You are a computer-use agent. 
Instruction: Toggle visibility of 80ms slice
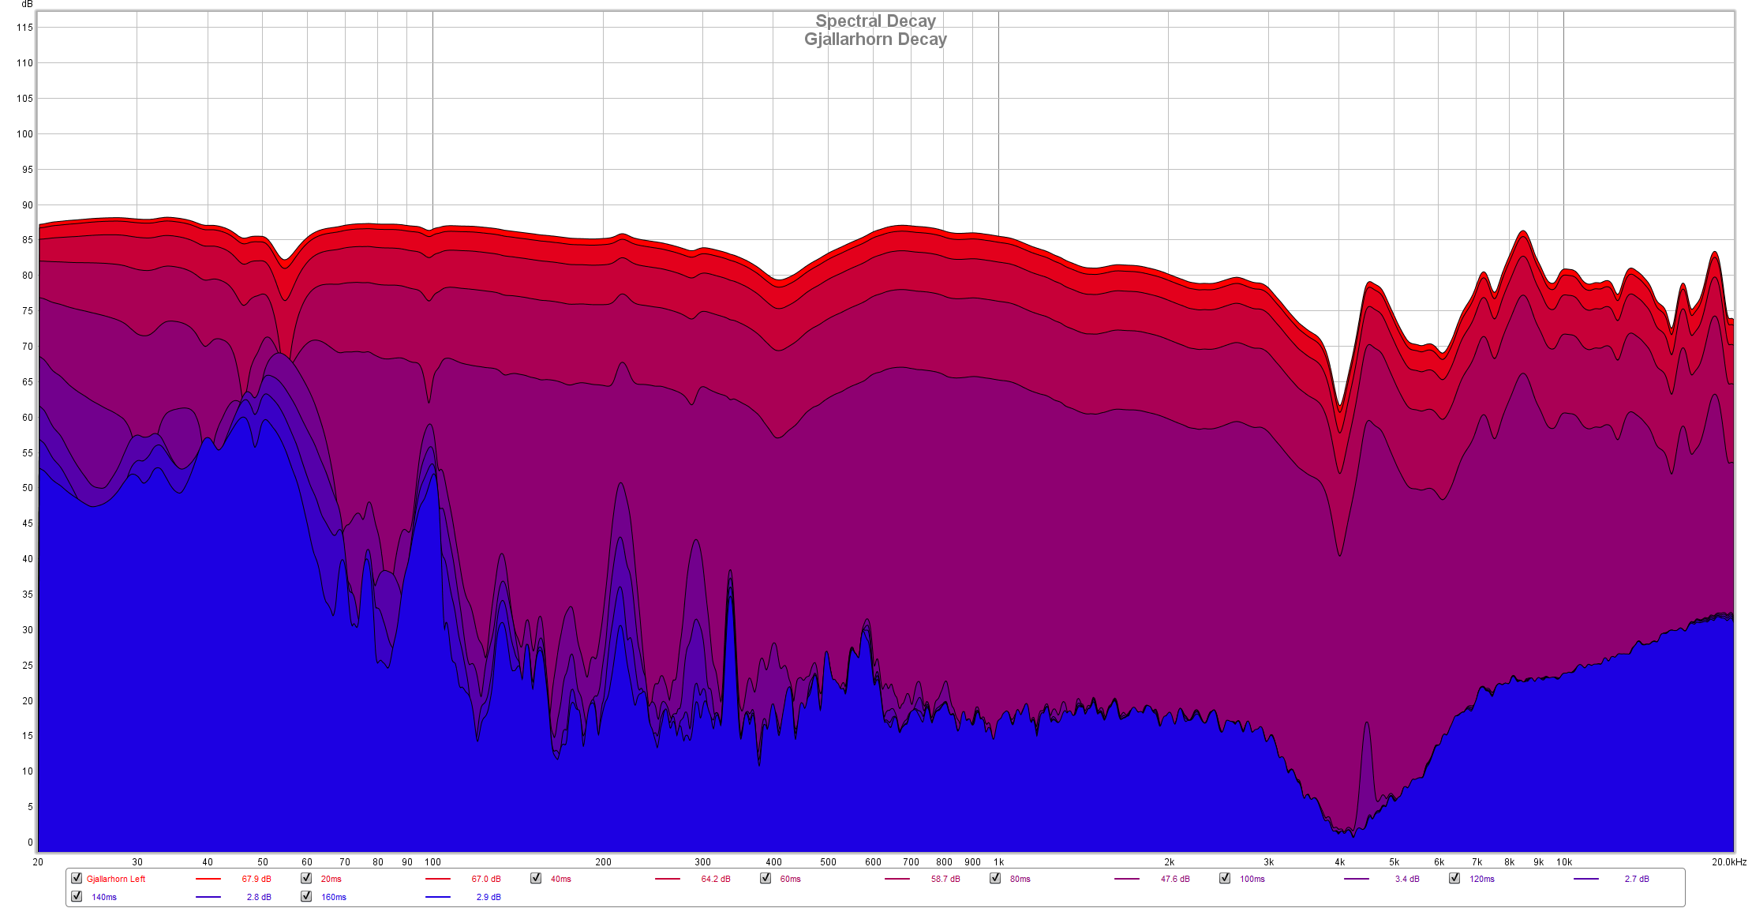[995, 878]
